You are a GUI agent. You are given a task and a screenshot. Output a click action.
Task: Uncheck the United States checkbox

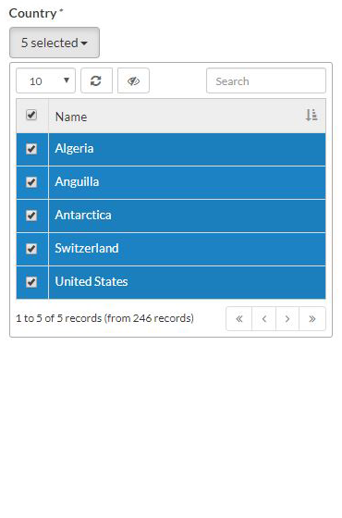[x=31, y=282]
